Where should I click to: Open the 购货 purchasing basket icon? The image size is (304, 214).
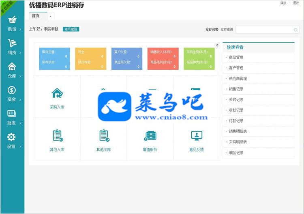tap(12, 19)
